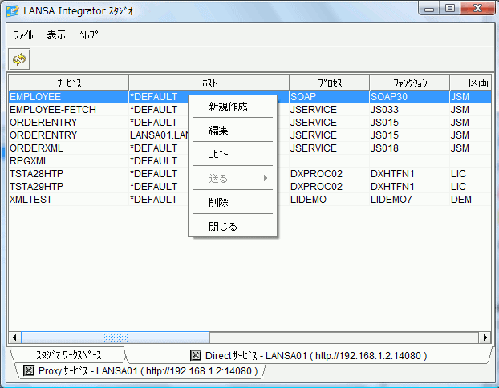Click *DEFAULT host in the RPGXML row
The height and width of the screenshot is (388, 499).
pyautogui.click(x=153, y=161)
